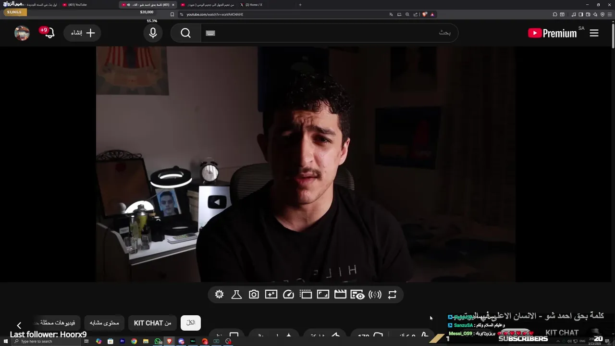This screenshot has height=346, width=615.
Task: Open Brave Shields lion icon
Action: point(425,14)
